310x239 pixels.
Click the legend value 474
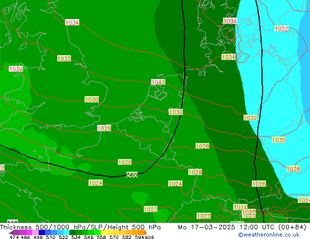(14, 237)
